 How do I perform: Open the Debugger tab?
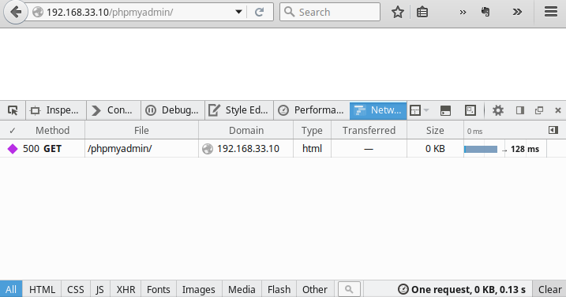(173, 110)
